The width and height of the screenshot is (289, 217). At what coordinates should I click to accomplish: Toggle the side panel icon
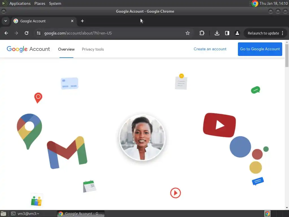tap(227, 33)
